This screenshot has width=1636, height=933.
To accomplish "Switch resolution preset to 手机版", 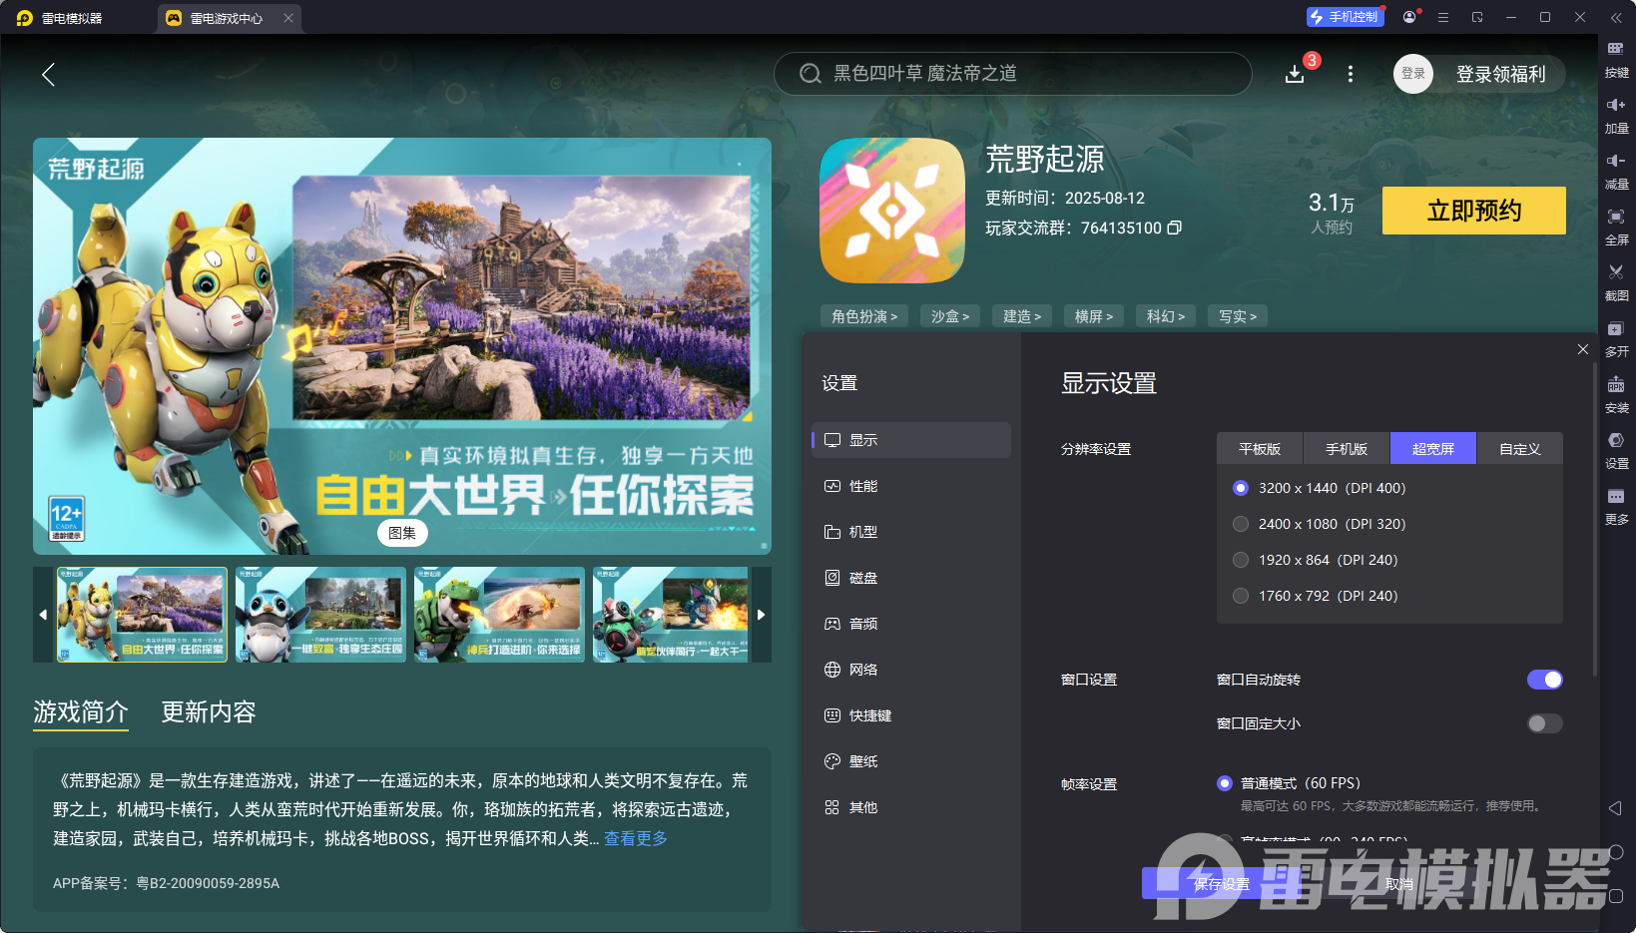I will click(x=1346, y=448).
